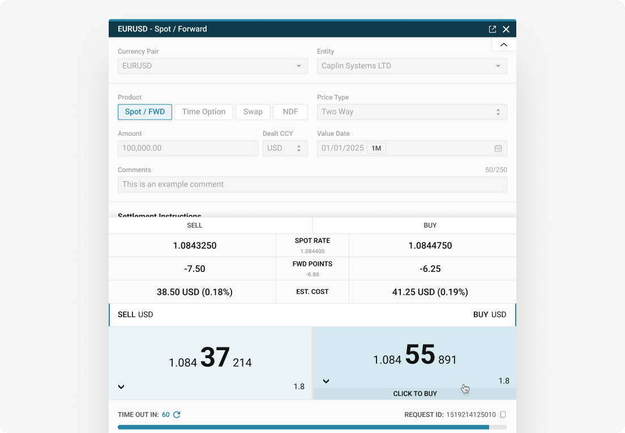Select the Spot / FWD product
Image resolution: width=625 pixels, height=433 pixels.
point(145,112)
